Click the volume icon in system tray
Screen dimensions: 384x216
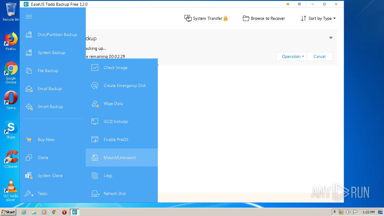click(x=348, y=212)
